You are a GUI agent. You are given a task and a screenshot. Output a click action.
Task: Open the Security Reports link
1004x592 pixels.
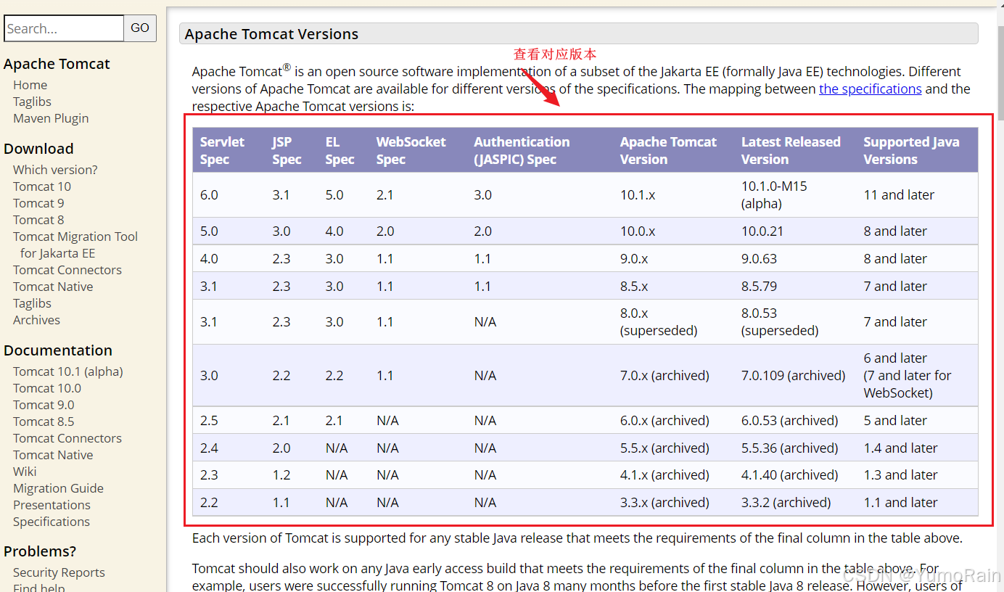[59, 572]
